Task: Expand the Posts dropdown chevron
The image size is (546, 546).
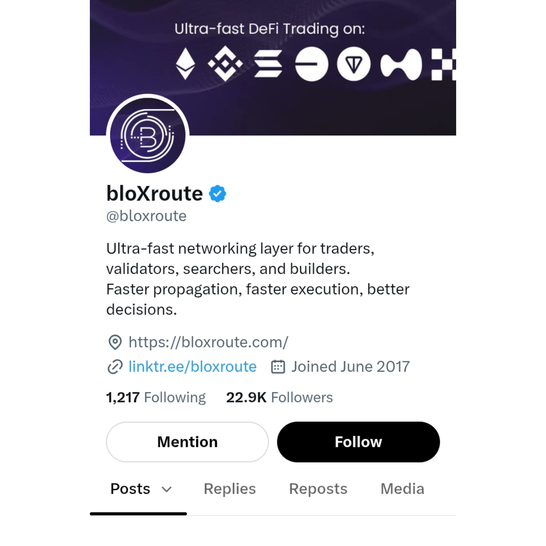Action: (x=167, y=489)
